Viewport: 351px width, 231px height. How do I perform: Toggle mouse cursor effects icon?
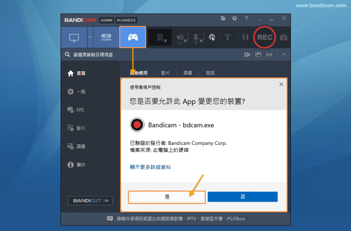click(x=212, y=38)
